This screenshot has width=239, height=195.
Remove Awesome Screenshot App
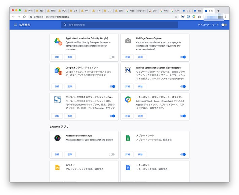click(70, 154)
